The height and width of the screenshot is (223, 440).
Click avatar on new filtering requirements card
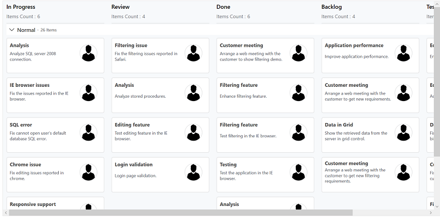coord(403,172)
